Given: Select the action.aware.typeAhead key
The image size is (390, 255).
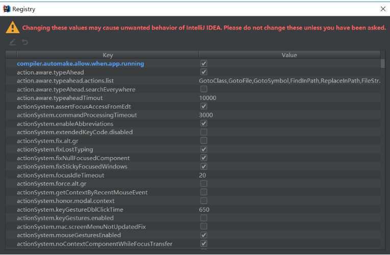Looking at the screenshot, I should click(x=50, y=72).
